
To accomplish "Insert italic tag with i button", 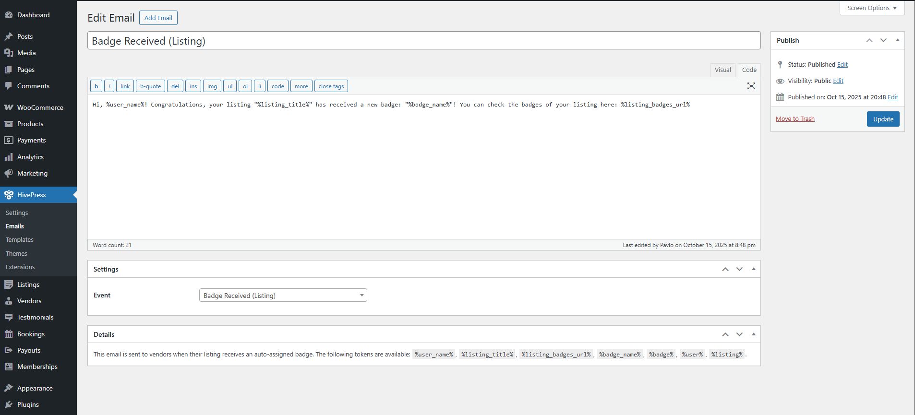I will point(109,86).
